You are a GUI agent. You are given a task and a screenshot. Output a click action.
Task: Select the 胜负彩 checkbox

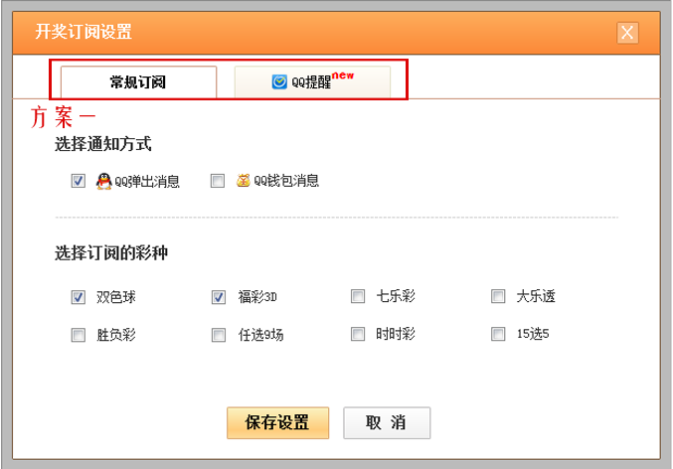click(78, 335)
